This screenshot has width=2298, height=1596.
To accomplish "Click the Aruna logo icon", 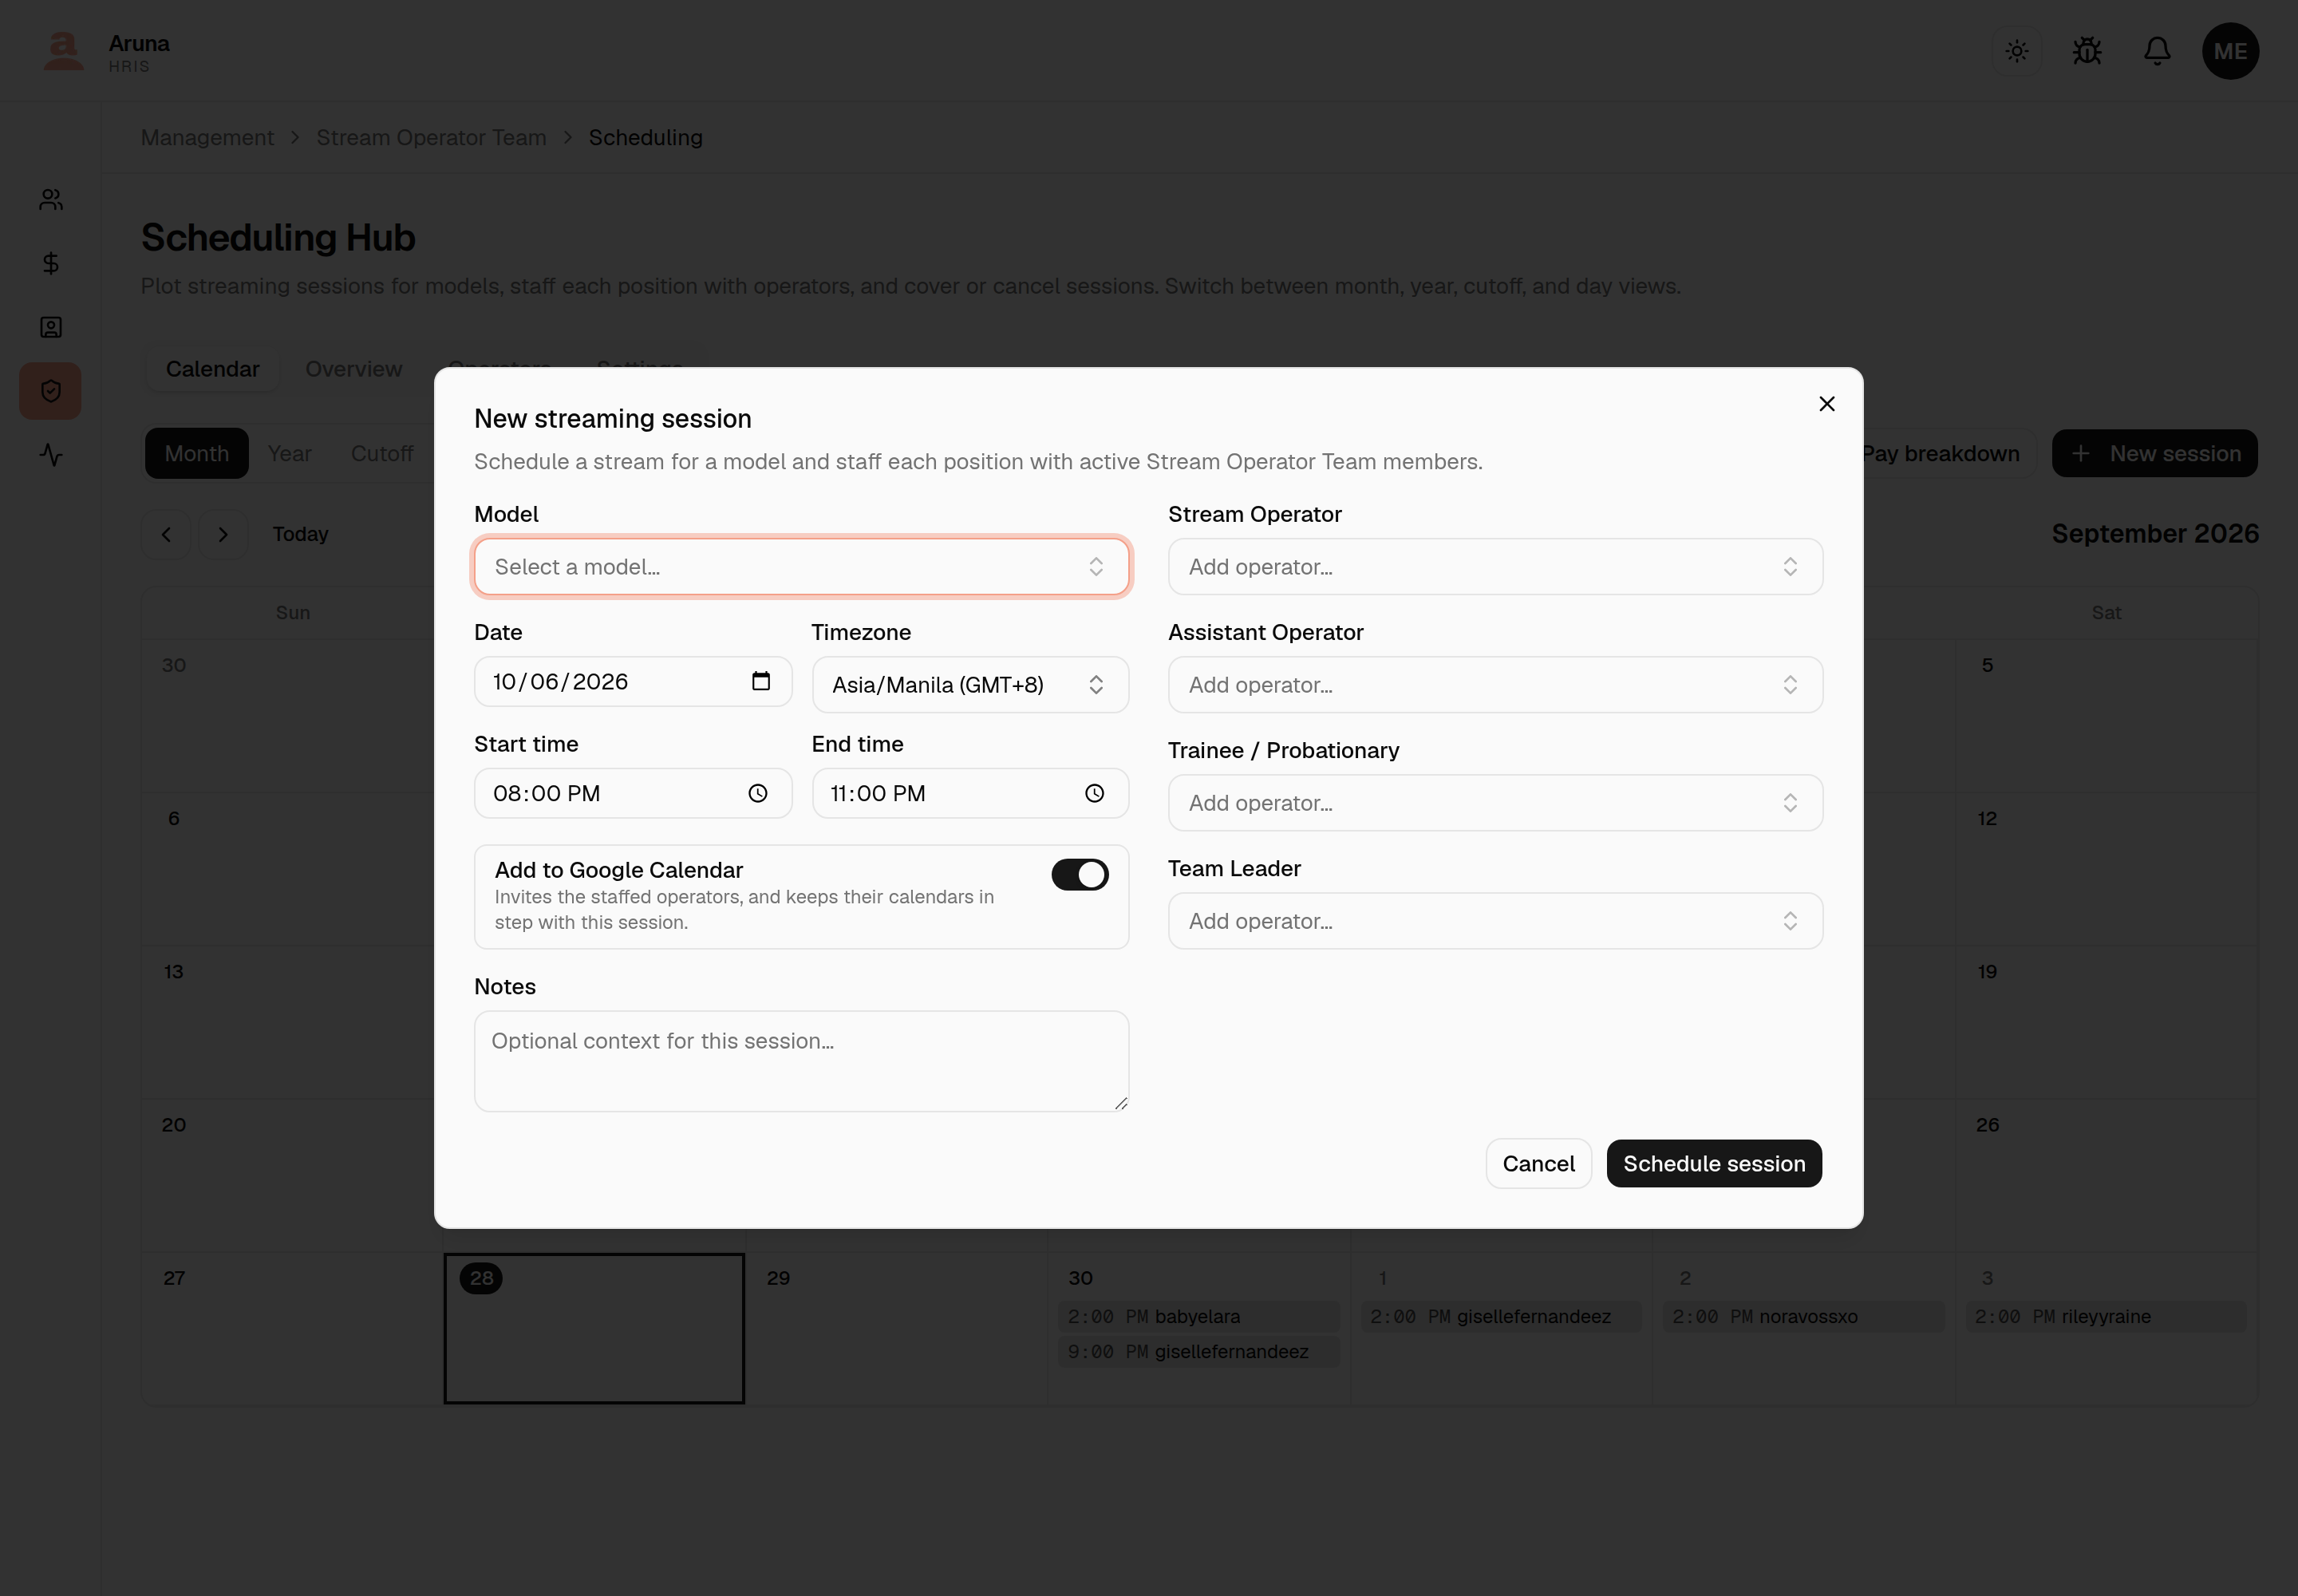I will 63,51.
